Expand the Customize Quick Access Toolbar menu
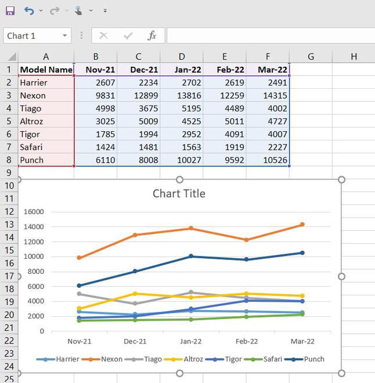Viewport: 375px width, 383px height. tap(105, 11)
